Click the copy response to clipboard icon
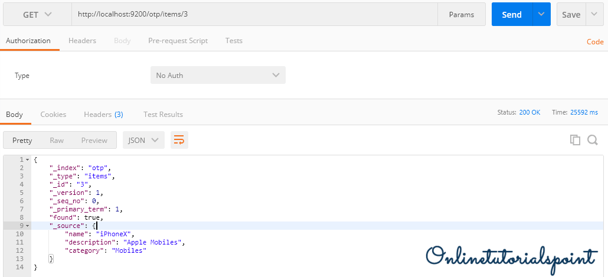The width and height of the screenshot is (608, 277). point(575,140)
